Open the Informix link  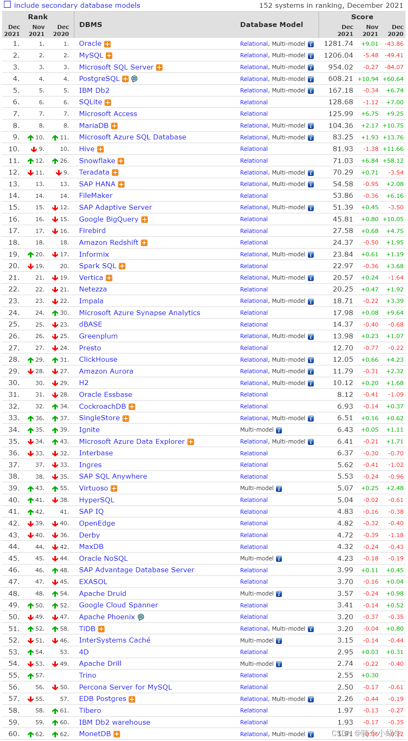click(94, 254)
